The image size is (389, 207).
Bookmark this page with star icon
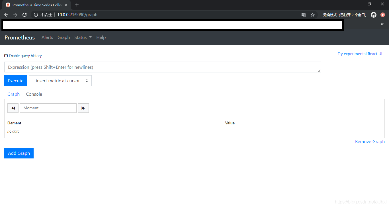[x=313, y=15]
